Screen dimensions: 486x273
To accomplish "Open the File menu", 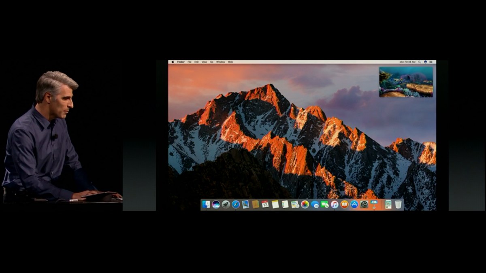I will pyautogui.click(x=190, y=62).
